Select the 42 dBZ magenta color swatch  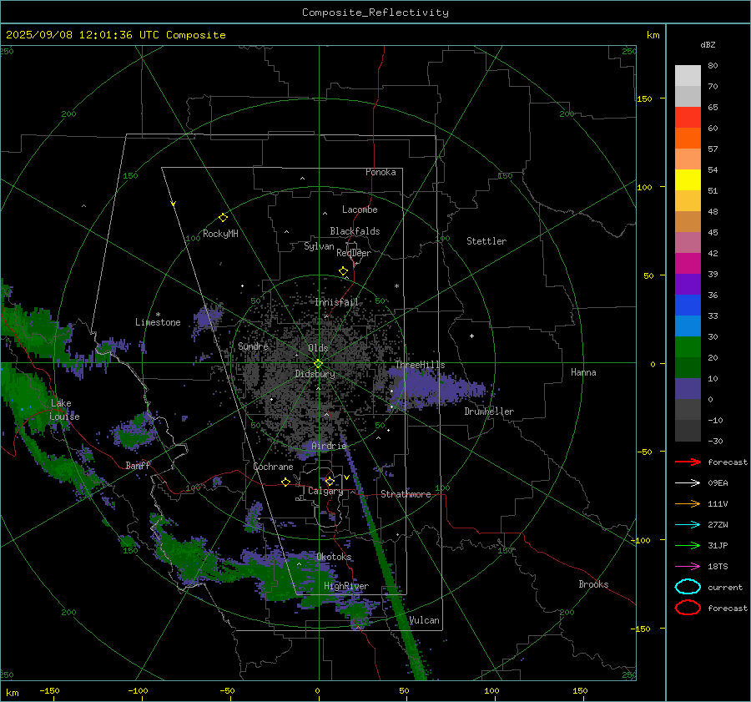point(688,264)
